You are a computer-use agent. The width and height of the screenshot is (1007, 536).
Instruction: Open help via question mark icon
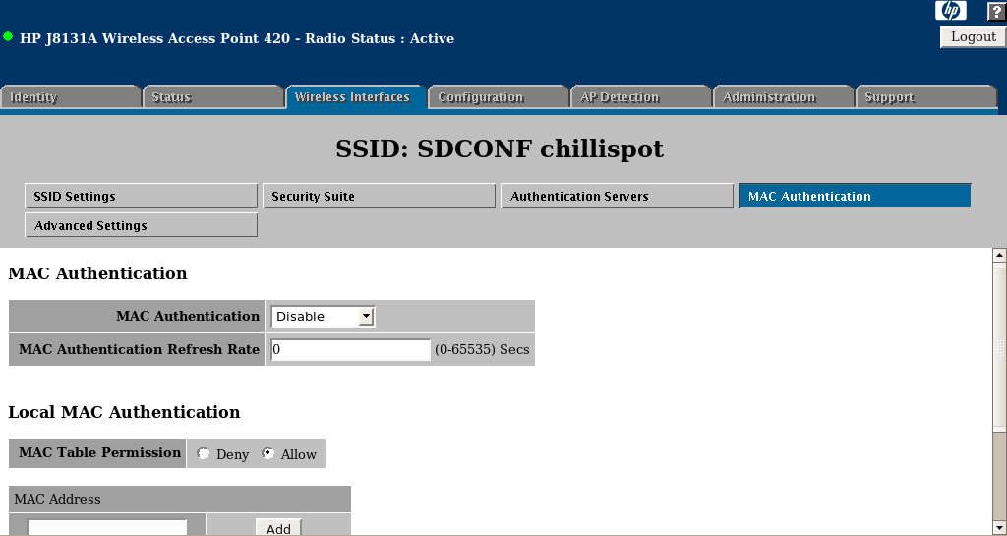pos(995,11)
